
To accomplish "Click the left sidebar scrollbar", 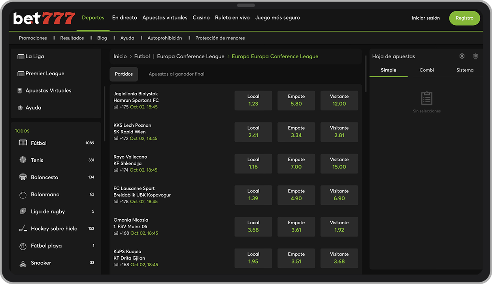I will (x=105, y=114).
